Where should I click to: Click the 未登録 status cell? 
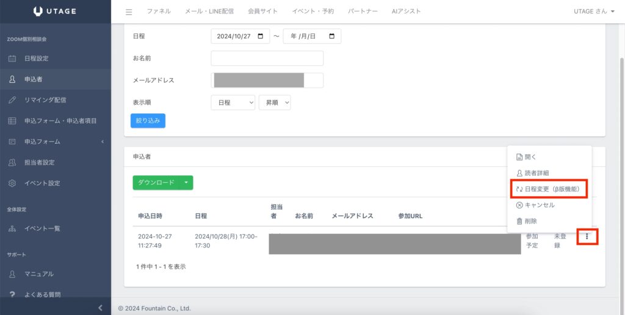pyautogui.click(x=560, y=241)
